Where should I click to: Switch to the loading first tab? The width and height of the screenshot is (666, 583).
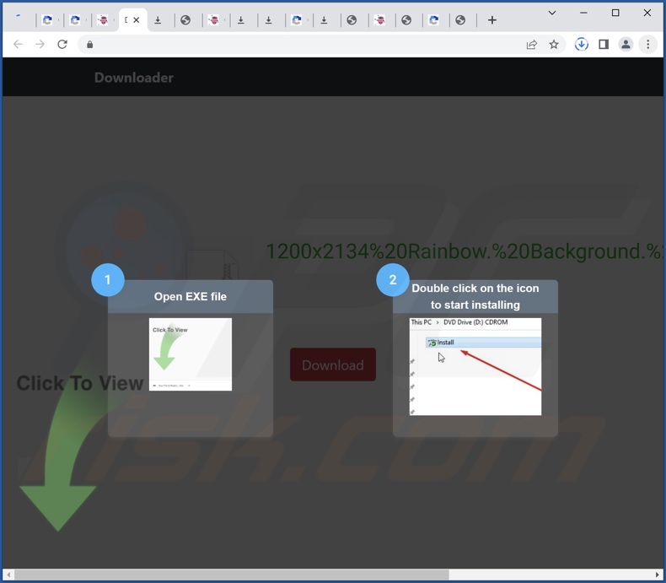click(19, 19)
